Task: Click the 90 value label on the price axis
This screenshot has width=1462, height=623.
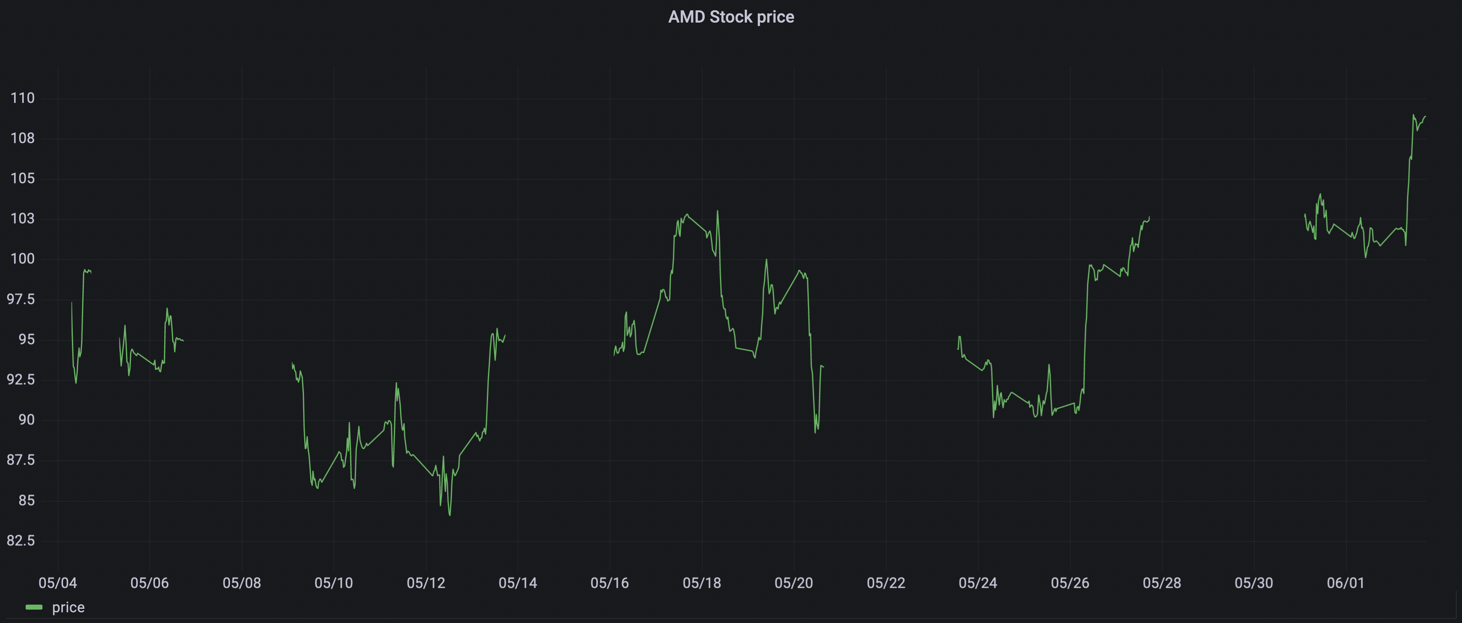Action: click(27, 420)
